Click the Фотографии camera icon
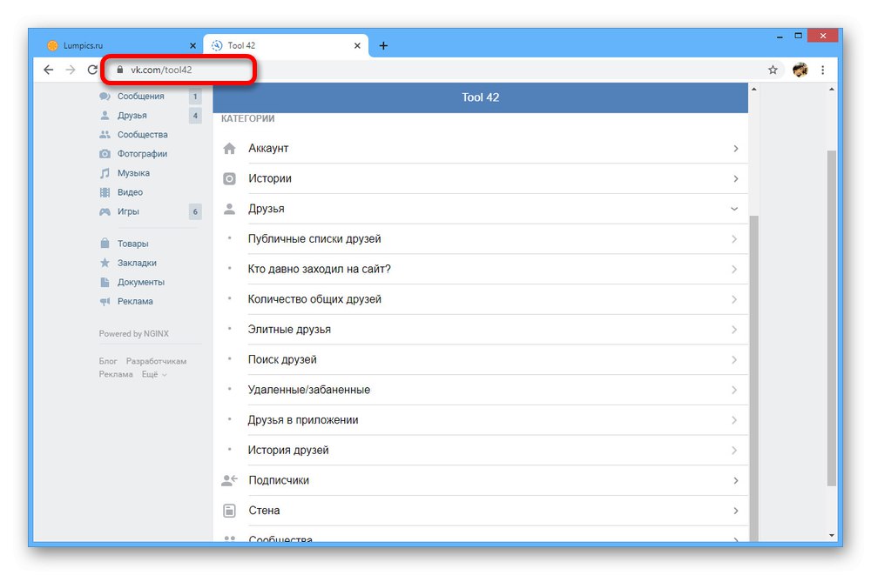The width and height of the screenshot is (871, 575). pyautogui.click(x=105, y=154)
